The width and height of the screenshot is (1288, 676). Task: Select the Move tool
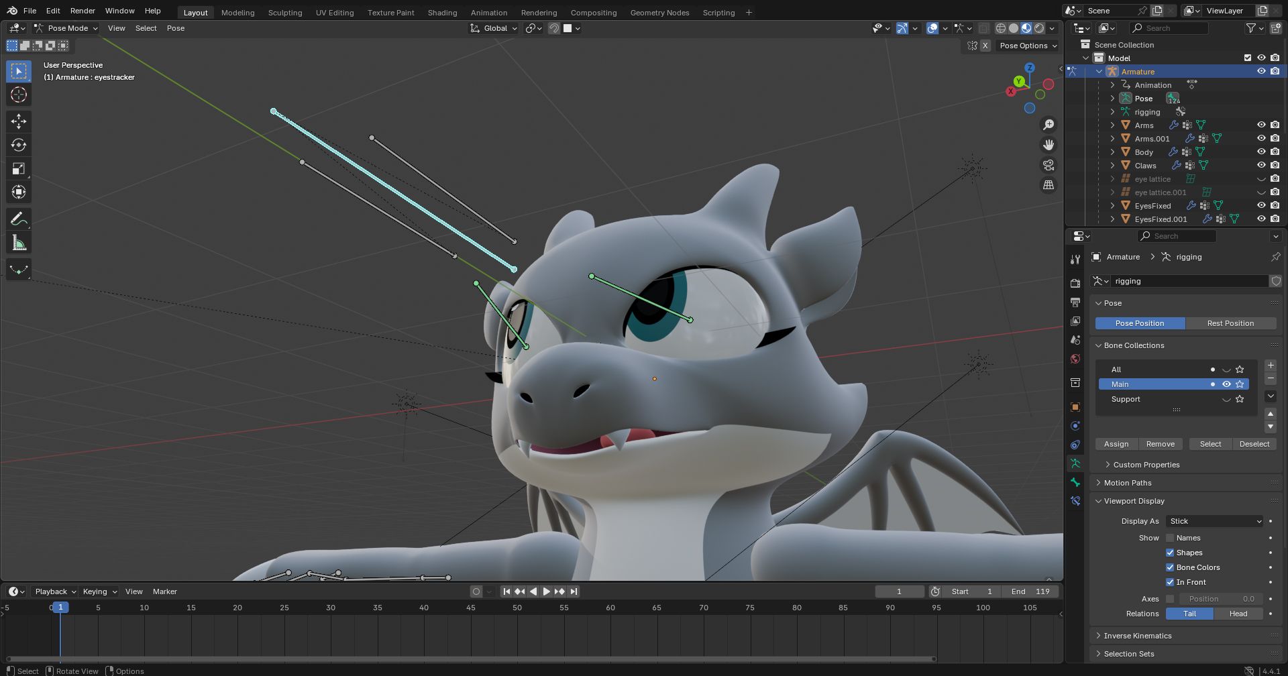pos(19,121)
